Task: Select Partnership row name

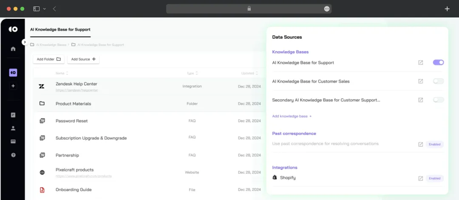Action: coord(67,155)
